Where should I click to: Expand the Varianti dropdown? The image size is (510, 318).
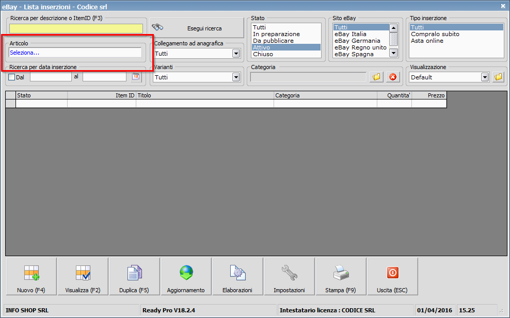[236, 77]
